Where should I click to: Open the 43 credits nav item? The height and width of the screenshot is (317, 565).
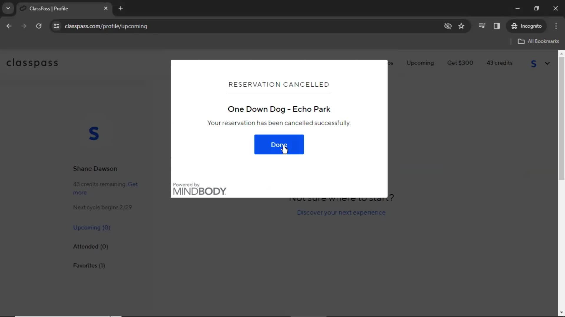coord(499,63)
